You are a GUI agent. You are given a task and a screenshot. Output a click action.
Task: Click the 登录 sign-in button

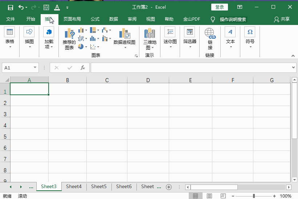click(x=220, y=7)
